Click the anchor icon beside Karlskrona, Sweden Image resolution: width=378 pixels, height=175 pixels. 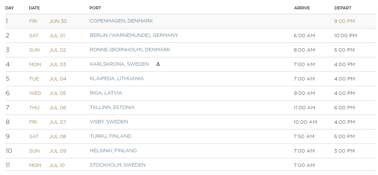point(158,64)
